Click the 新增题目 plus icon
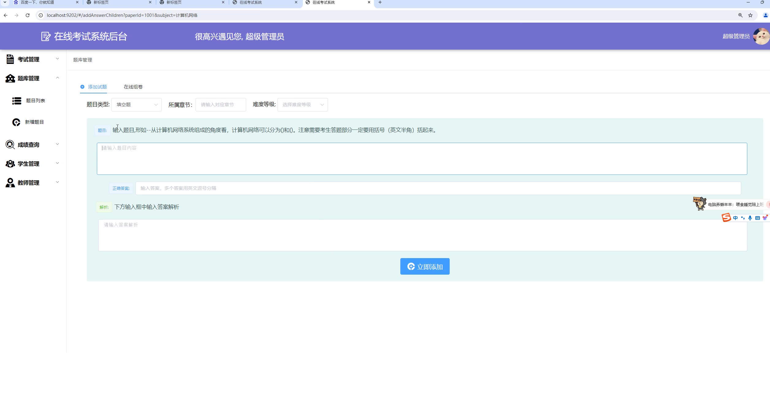The width and height of the screenshot is (770, 398). click(16, 122)
